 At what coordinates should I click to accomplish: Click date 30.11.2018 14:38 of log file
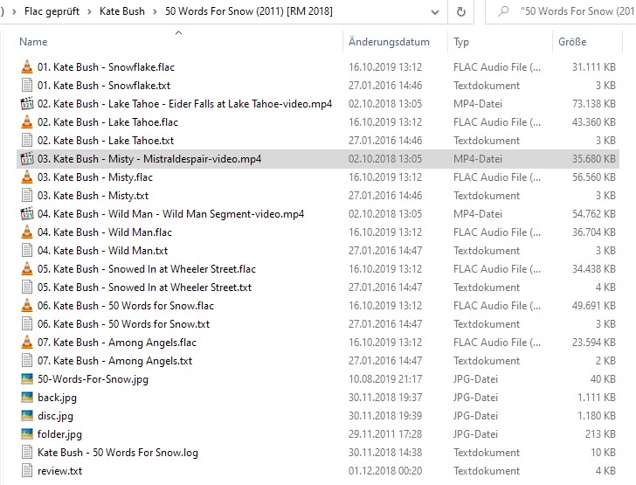pyautogui.click(x=385, y=453)
